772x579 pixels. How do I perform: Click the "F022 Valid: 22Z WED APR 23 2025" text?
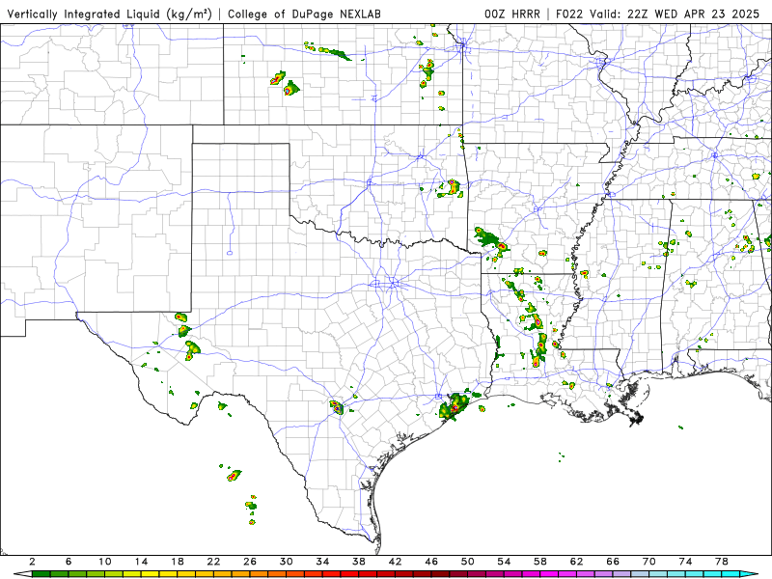pyautogui.click(x=658, y=14)
